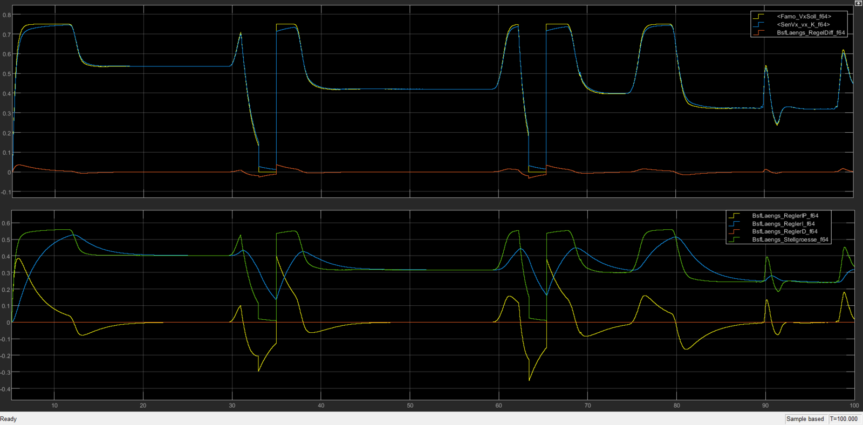Click the maximize axes icon at top-right
863x425 pixels.
click(858, 3)
